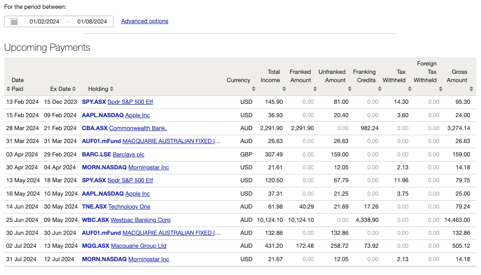Click the sort icon beside Ex Date
481x275 pixels.
point(74,89)
